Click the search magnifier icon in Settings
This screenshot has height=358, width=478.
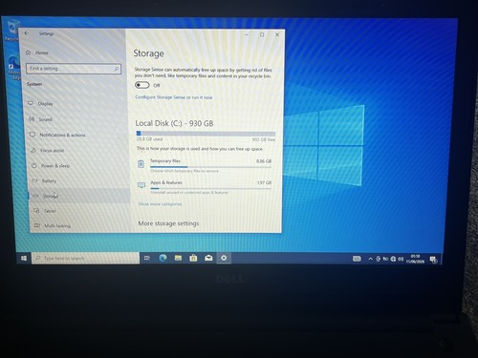click(117, 68)
